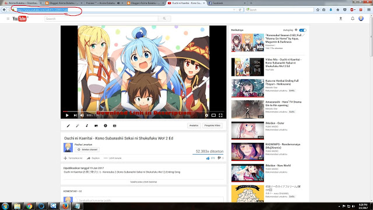Skip to next video in player
Viewport: 373px width, 210px height.
[75, 116]
